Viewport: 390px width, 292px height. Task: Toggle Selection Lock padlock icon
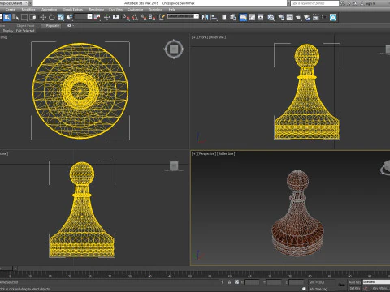click(229, 282)
